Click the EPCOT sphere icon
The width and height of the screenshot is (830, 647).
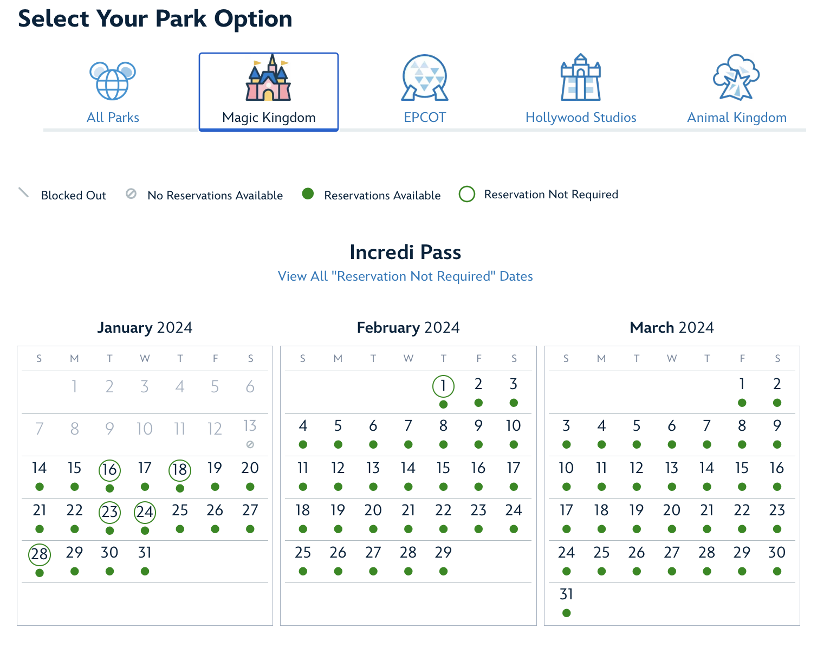point(425,79)
